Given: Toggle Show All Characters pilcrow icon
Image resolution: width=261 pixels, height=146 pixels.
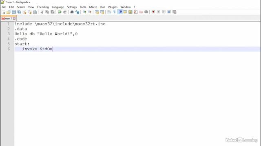Looking at the screenshot, I should coord(115,12).
